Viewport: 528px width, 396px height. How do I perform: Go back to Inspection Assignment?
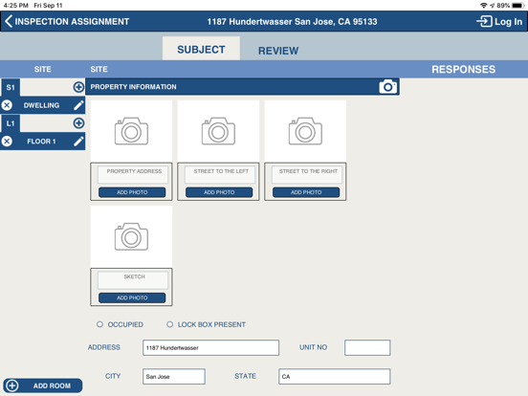(67, 22)
